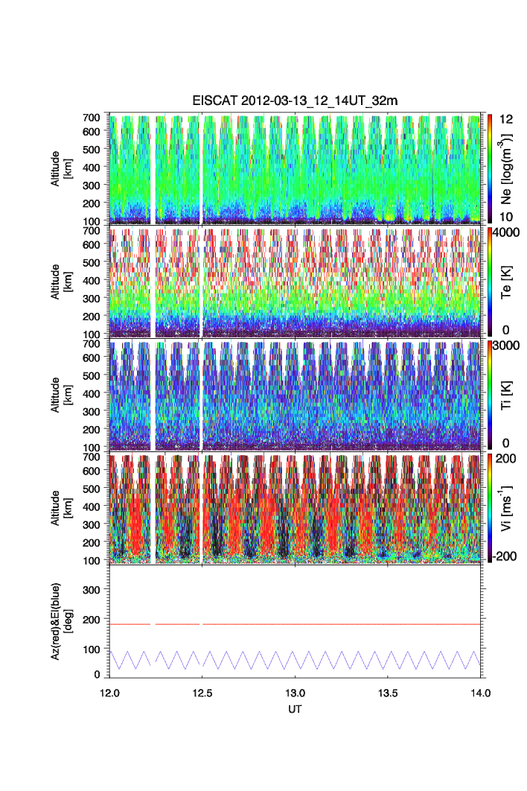
Task: Click the EISCAT 2012-03-13 plot title
Action: (x=296, y=101)
